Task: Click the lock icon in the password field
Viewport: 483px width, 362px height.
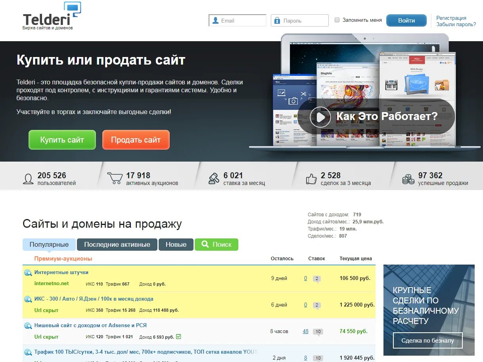Action: [x=277, y=21]
